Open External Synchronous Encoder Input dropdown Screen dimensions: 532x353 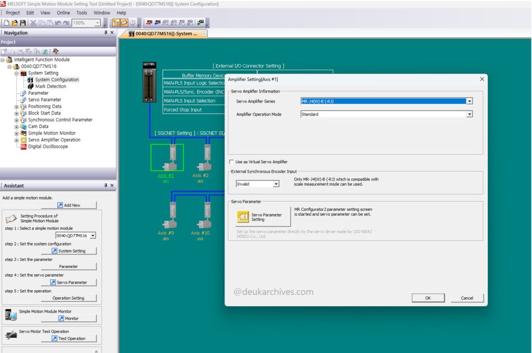(x=276, y=184)
